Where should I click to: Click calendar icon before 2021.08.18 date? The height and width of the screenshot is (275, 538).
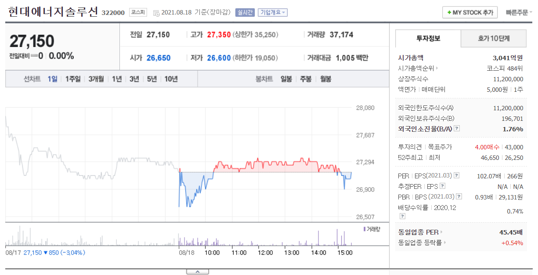(x=156, y=13)
